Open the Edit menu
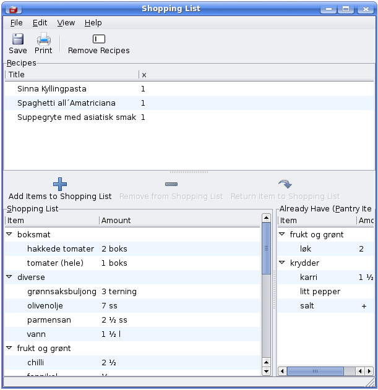378x390 pixels. [x=40, y=23]
